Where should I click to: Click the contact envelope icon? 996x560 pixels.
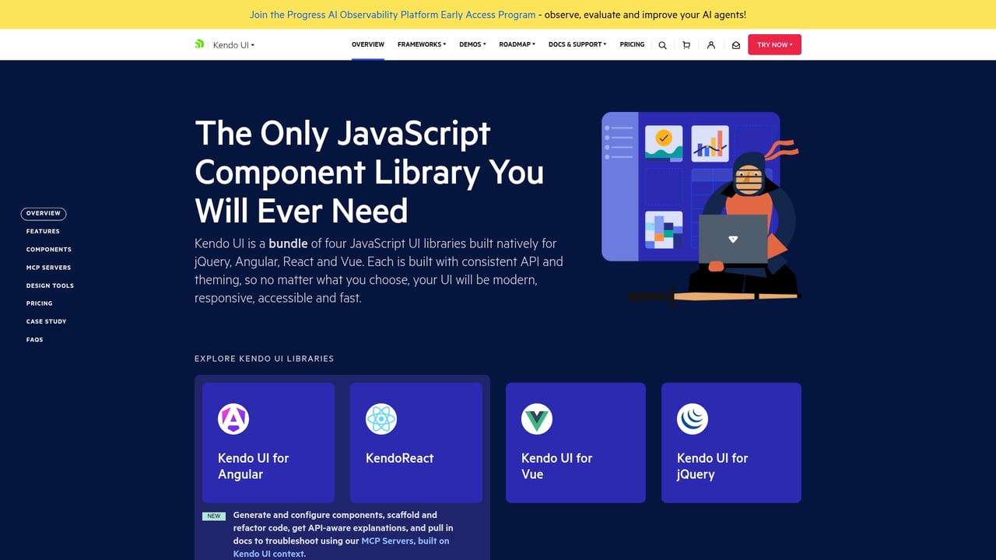tap(735, 44)
